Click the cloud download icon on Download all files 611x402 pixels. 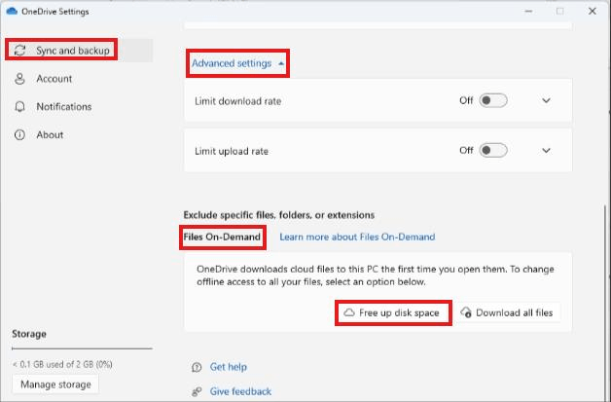pos(466,312)
